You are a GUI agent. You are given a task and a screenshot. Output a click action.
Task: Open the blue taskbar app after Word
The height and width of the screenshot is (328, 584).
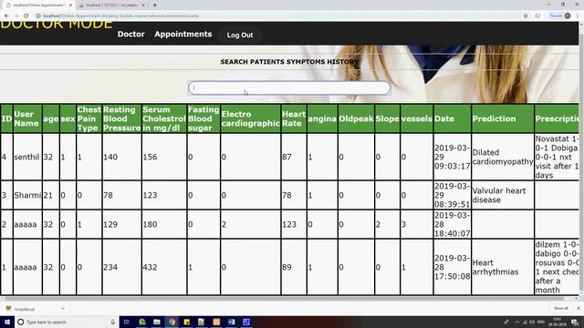246,322
